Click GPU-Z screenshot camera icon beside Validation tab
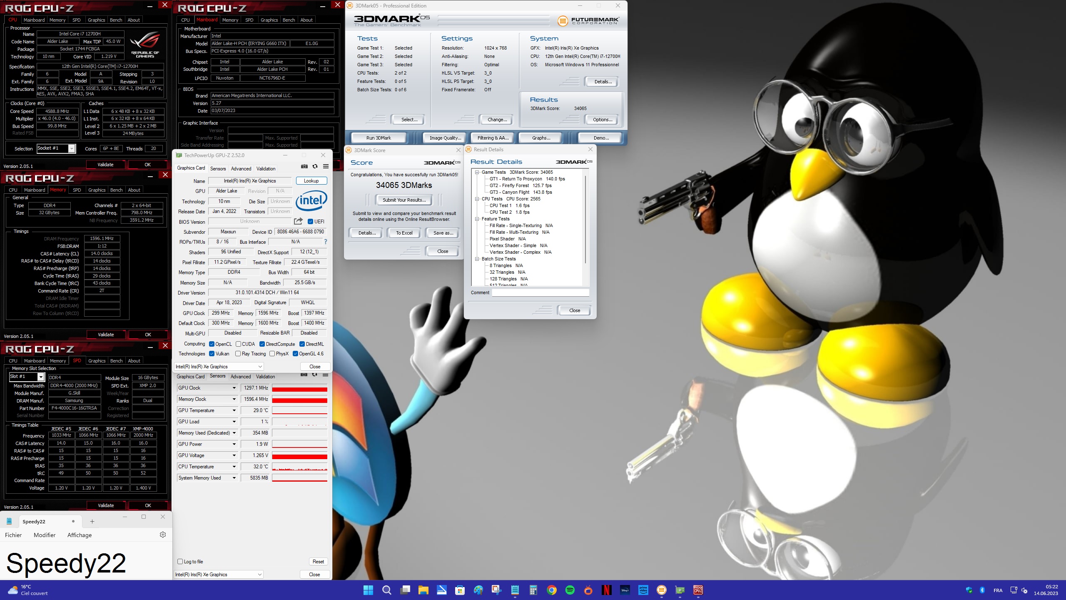The width and height of the screenshot is (1066, 600). point(304,166)
